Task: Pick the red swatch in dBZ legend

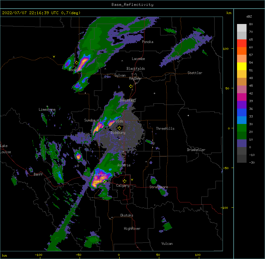Action: tap(242, 43)
